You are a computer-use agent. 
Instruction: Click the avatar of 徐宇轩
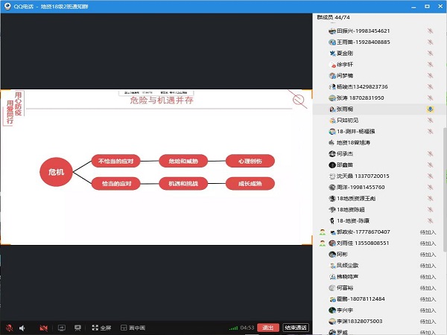point(333,64)
